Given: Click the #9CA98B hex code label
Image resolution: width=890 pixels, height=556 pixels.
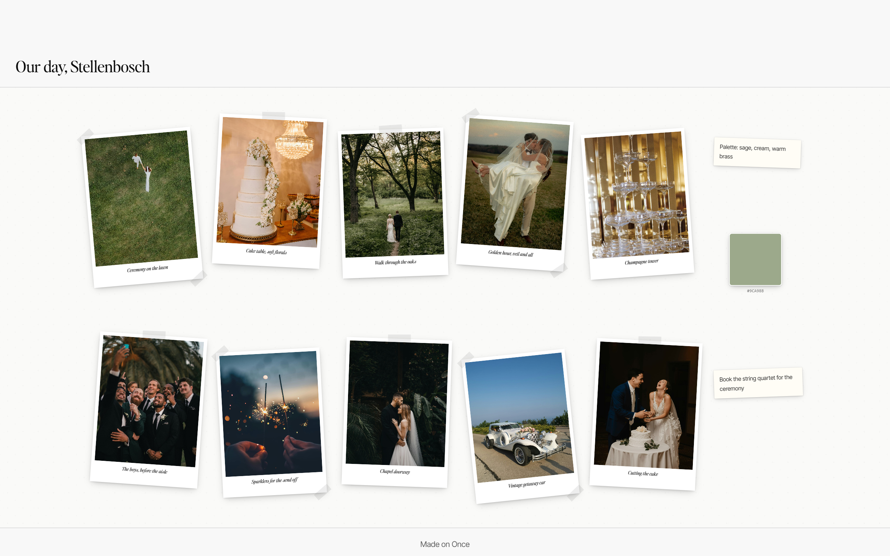Looking at the screenshot, I should (755, 291).
